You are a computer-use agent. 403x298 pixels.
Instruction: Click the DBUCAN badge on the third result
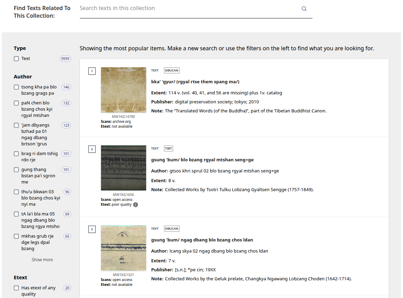[x=171, y=228]
